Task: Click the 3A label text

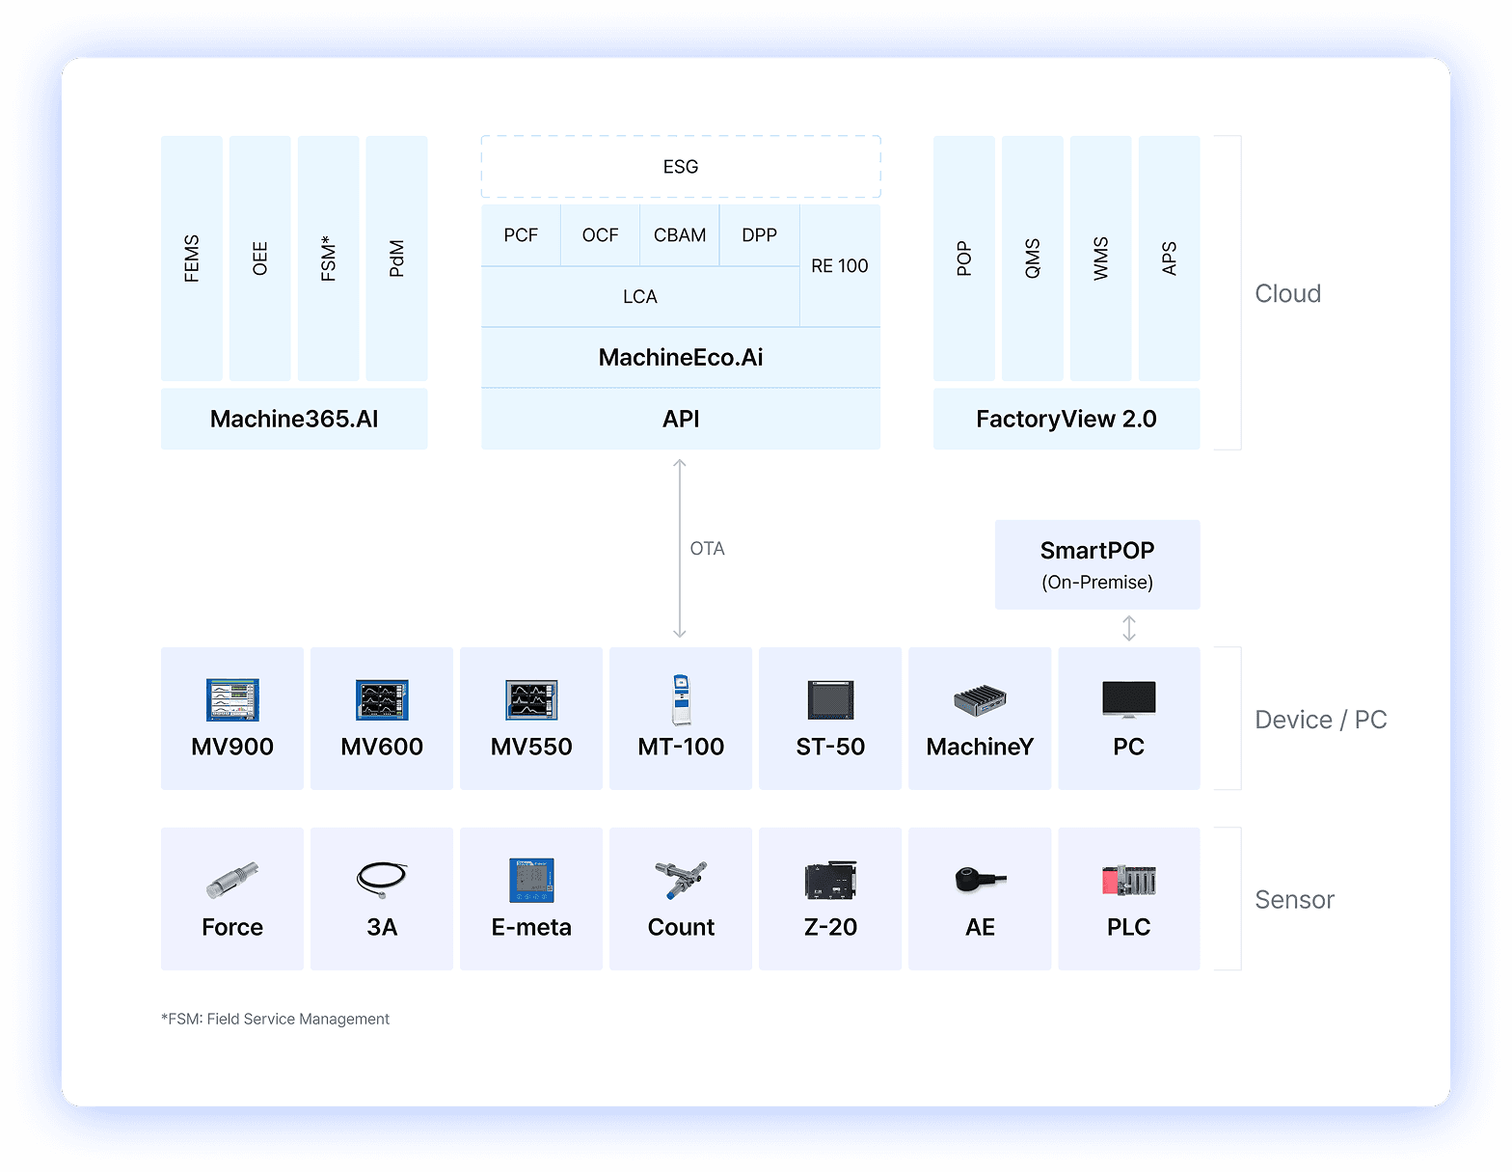Action: 382,927
